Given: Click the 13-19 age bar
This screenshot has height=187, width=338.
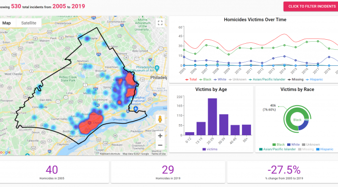Looking at the screenshot, I should [x=201, y=129].
